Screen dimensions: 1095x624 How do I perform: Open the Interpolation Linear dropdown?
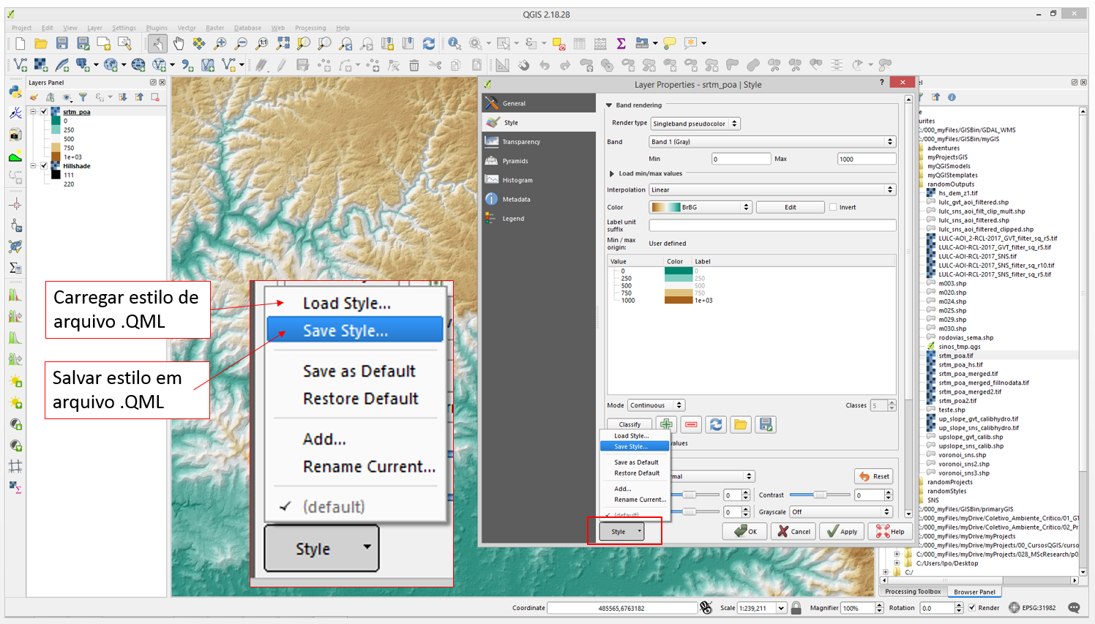coord(771,189)
